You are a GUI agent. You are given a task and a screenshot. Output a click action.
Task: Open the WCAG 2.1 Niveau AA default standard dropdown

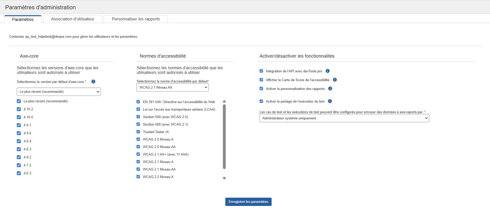tap(172, 88)
